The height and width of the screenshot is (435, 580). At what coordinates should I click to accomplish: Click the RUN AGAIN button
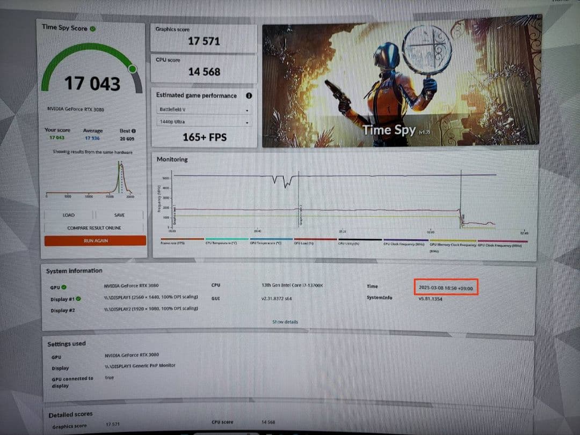coord(95,241)
